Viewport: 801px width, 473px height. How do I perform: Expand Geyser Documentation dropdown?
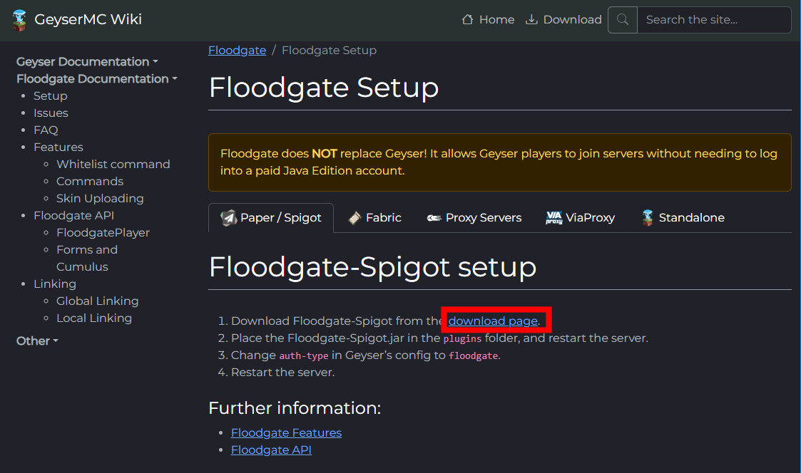tap(87, 62)
